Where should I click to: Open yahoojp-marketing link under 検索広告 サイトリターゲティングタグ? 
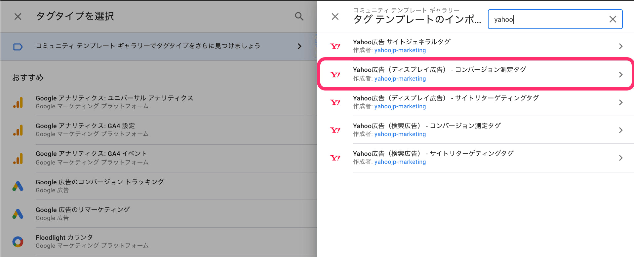[x=400, y=162]
